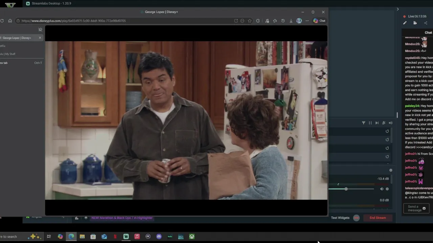Image resolution: width=433 pixels, height=243 pixels.
Task: Switch to the Hulu My Stuff tab
Action: 21,54
